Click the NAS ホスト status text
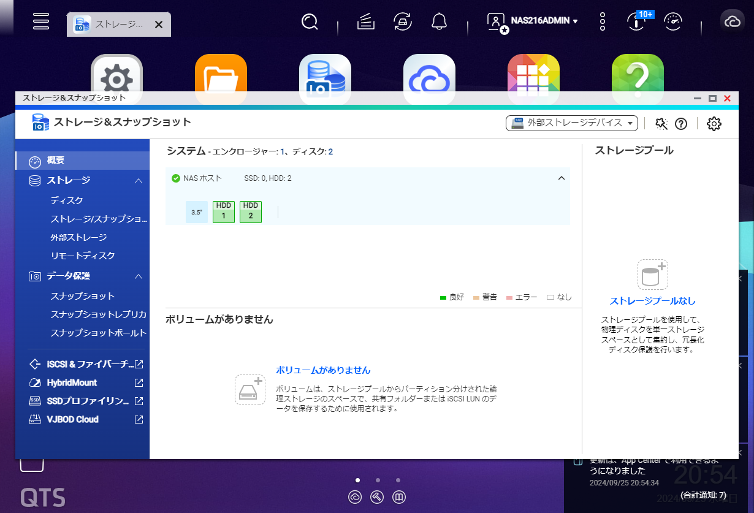The image size is (754, 513). pyautogui.click(x=202, y=178)
